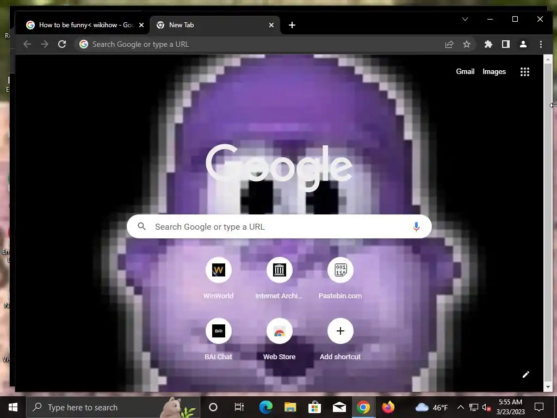
Task: Open Chrome's side panel
Action: (506, 44)
